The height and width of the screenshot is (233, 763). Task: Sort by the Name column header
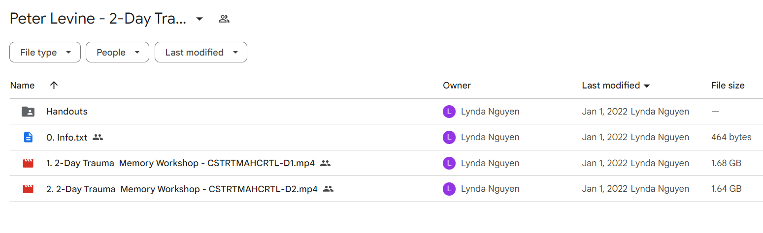pyautogui.click(x=22, y=86)
